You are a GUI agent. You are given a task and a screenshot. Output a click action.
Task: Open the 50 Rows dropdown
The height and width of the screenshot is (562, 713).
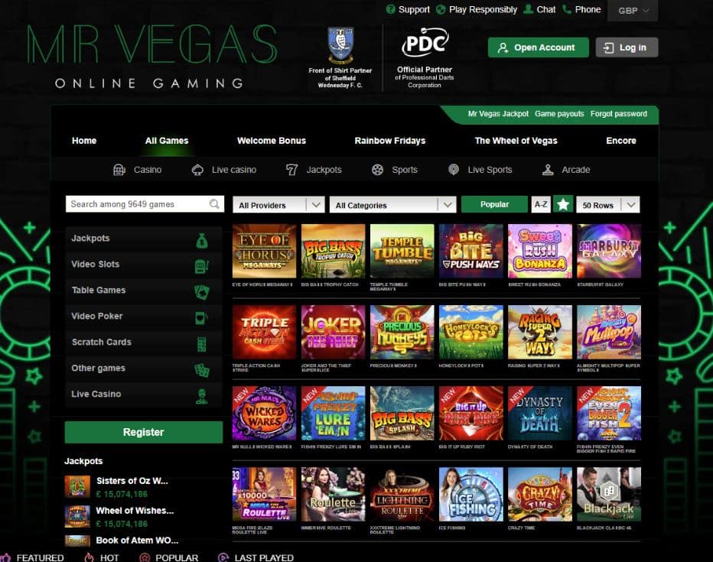608,205
